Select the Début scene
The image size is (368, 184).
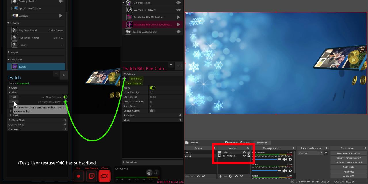(188, 152)
